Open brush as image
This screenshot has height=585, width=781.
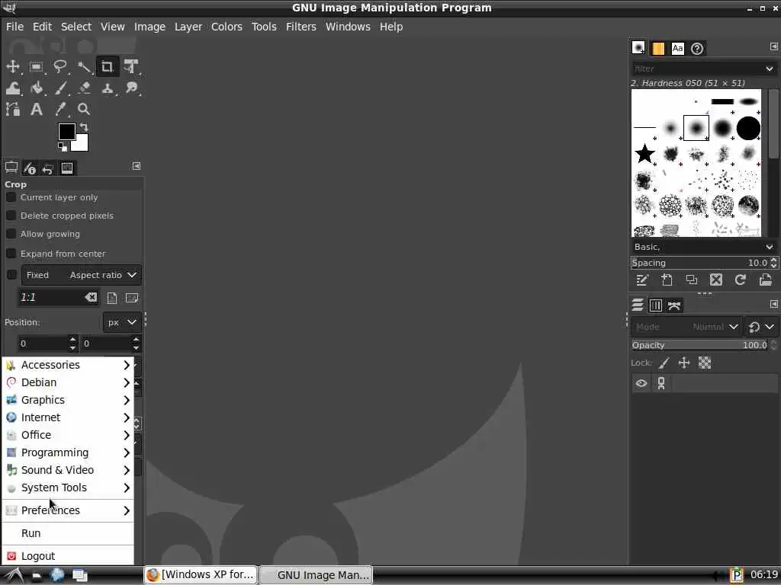coord(766,280)
